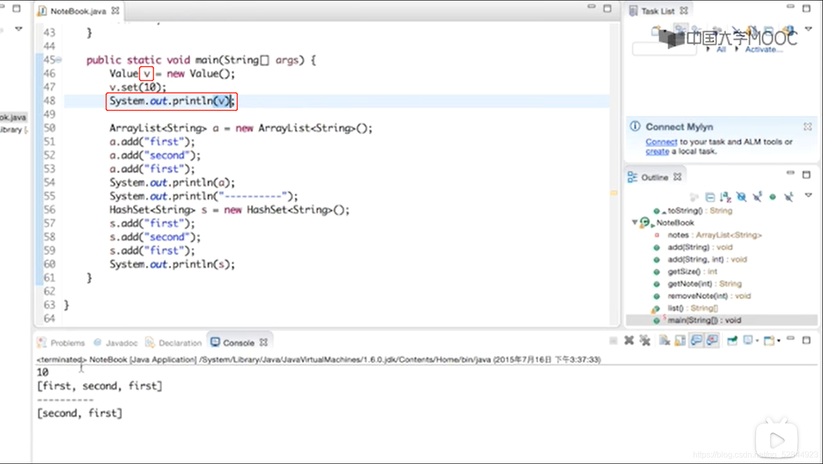Click the create local task link
The width and height of the screenshot is (823, 464).
pos(657,152)
